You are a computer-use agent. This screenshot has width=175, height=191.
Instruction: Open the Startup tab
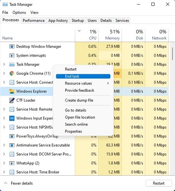78,21
